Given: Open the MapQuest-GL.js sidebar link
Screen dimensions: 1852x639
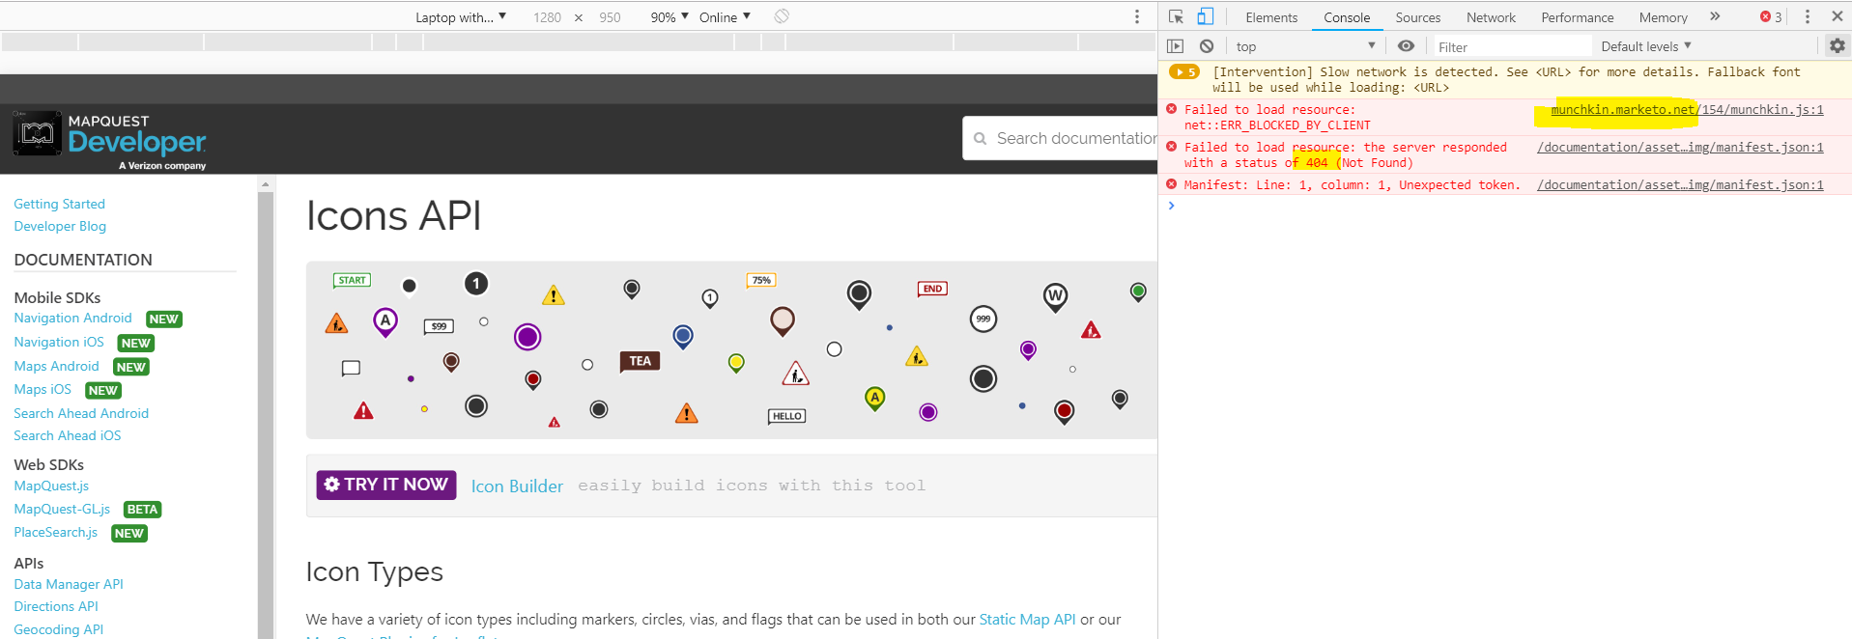Looking at the screenshot, I should coord(62,509).
